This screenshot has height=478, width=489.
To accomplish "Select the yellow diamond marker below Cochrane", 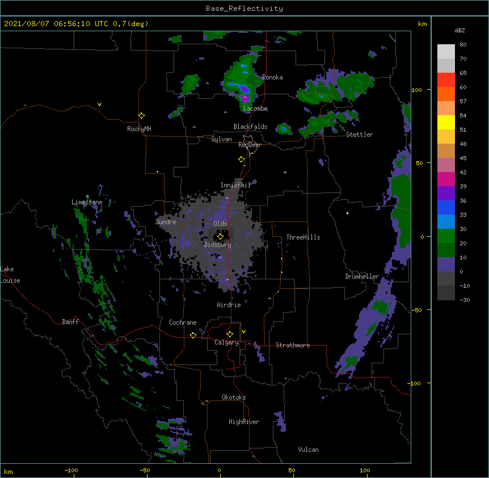I will (193, 335).
